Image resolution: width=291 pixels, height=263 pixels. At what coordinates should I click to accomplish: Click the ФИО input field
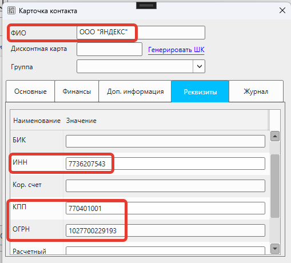click(141, 33)
